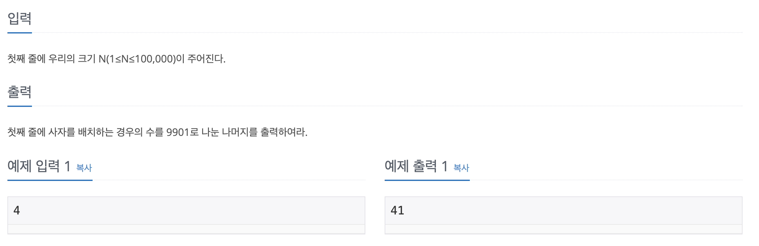Click the blue underline beneath 예제 출력 1
This screenshot has height=246, width=759.
click(427, 180)
